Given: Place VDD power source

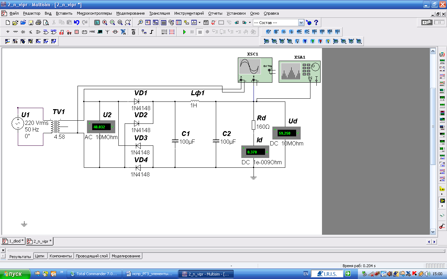Looking at the screenshot, I should [322, 32].
